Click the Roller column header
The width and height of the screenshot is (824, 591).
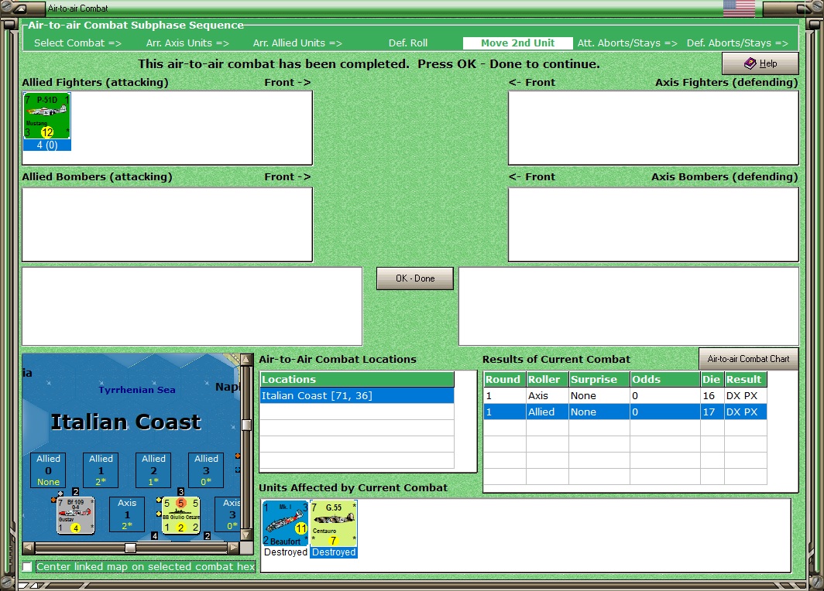tap(547, 380)
